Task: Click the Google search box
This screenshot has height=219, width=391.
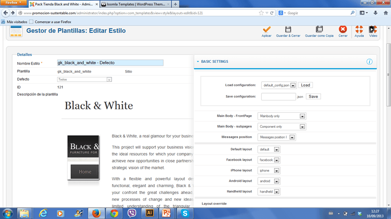Action: [x=318, y=13]
